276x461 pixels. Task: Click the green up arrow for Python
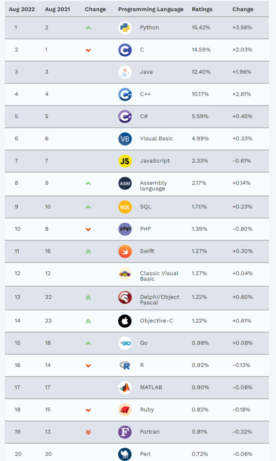tap(88, 28)
